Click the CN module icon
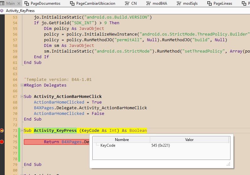The width and height of the screenshot is (250, 175). (127, 3)
